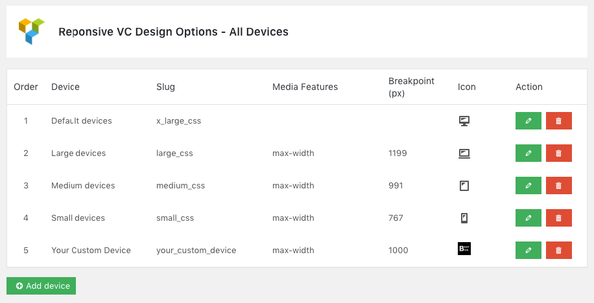Screen dimensions: 594x303
Task: Delete the Default devices row
Action: [559, 120]
